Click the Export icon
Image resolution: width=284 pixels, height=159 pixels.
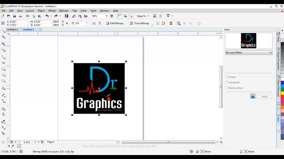coord(80,16)
